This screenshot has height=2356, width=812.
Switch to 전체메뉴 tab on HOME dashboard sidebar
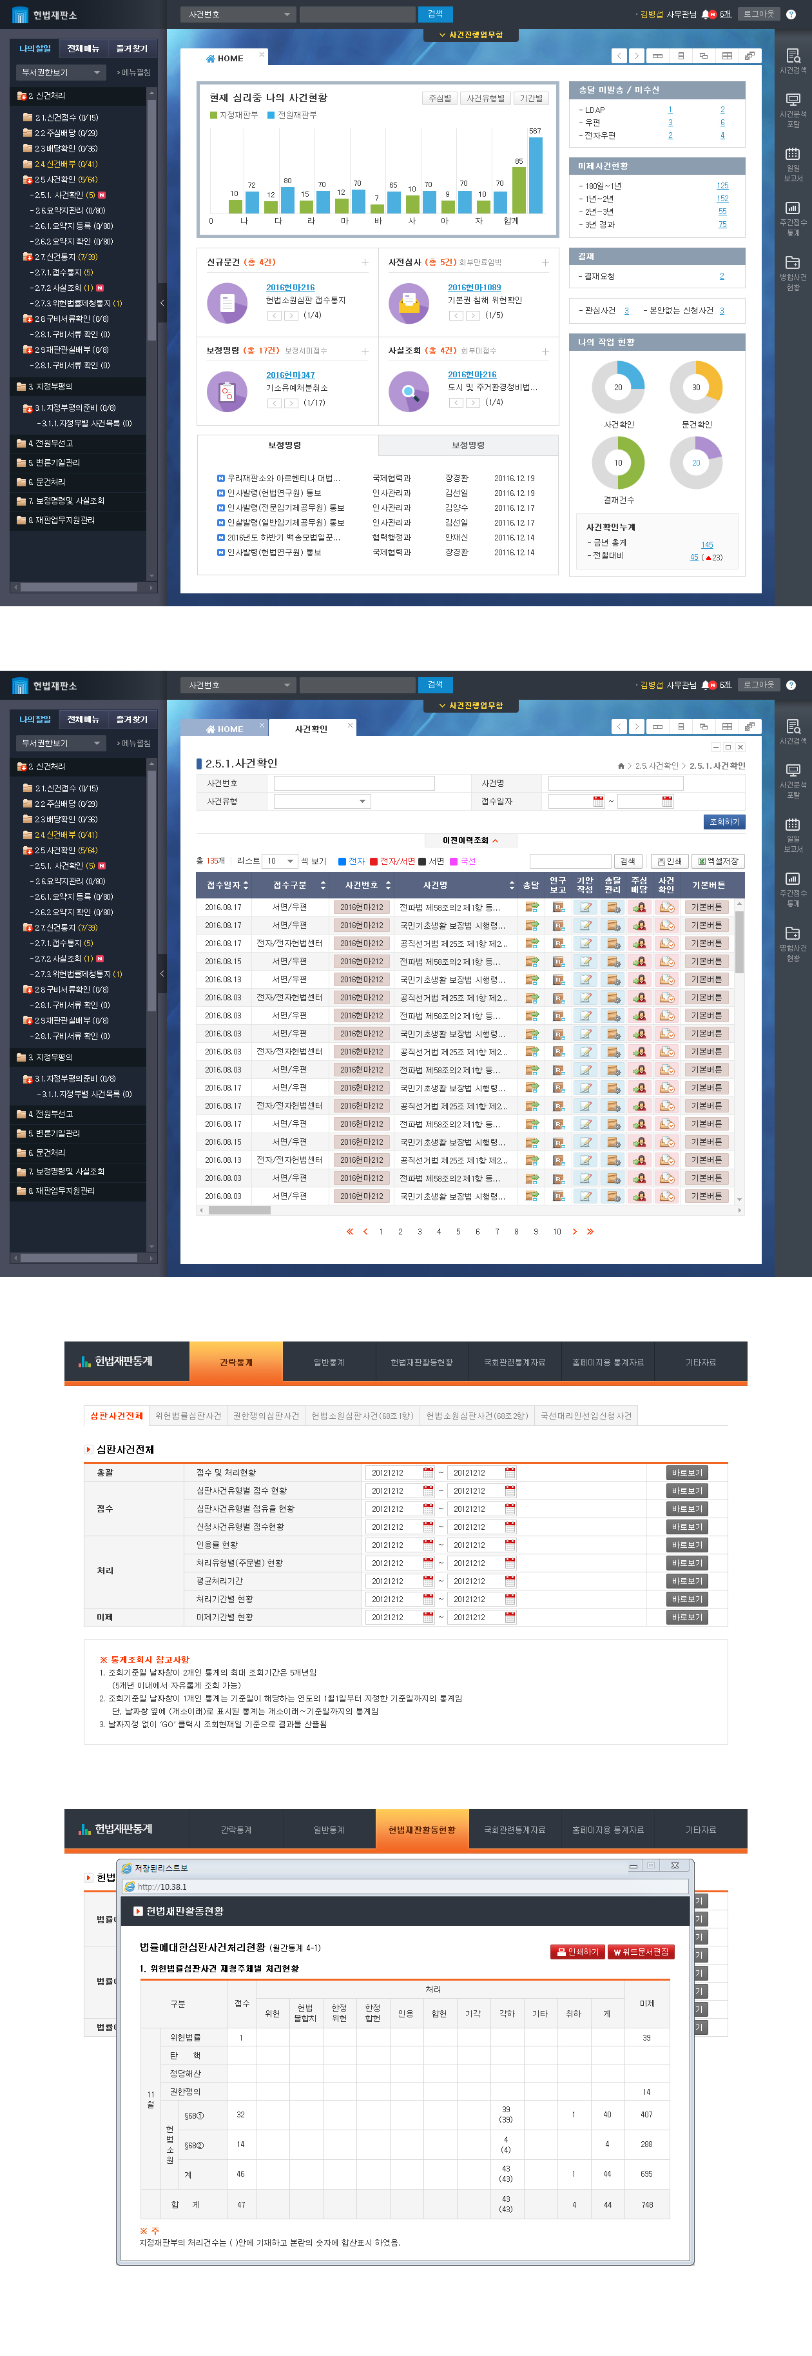tap(83, 48)
